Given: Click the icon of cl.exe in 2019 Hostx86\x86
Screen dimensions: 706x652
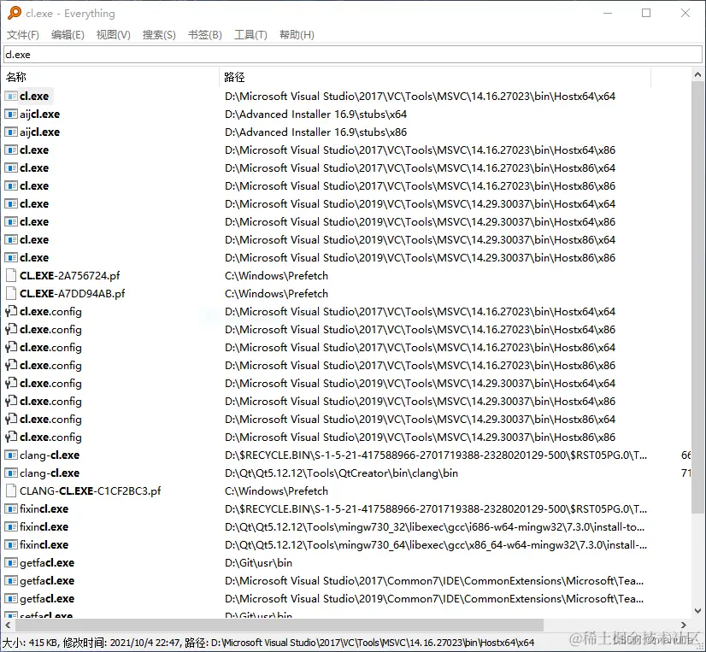Looking at the screenshot, I should (x=11, y=257).
